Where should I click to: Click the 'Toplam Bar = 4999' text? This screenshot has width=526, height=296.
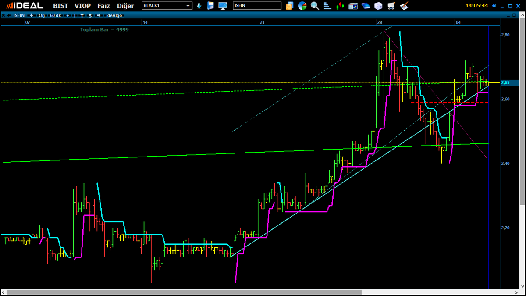[x=104, y=29]
